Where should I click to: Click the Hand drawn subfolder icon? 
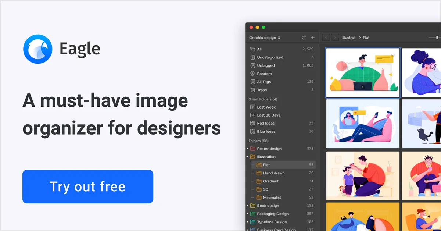(259, 173)
